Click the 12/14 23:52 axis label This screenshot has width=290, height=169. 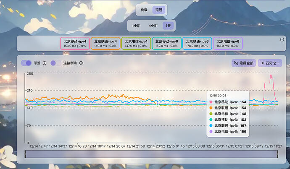[156, 146]
